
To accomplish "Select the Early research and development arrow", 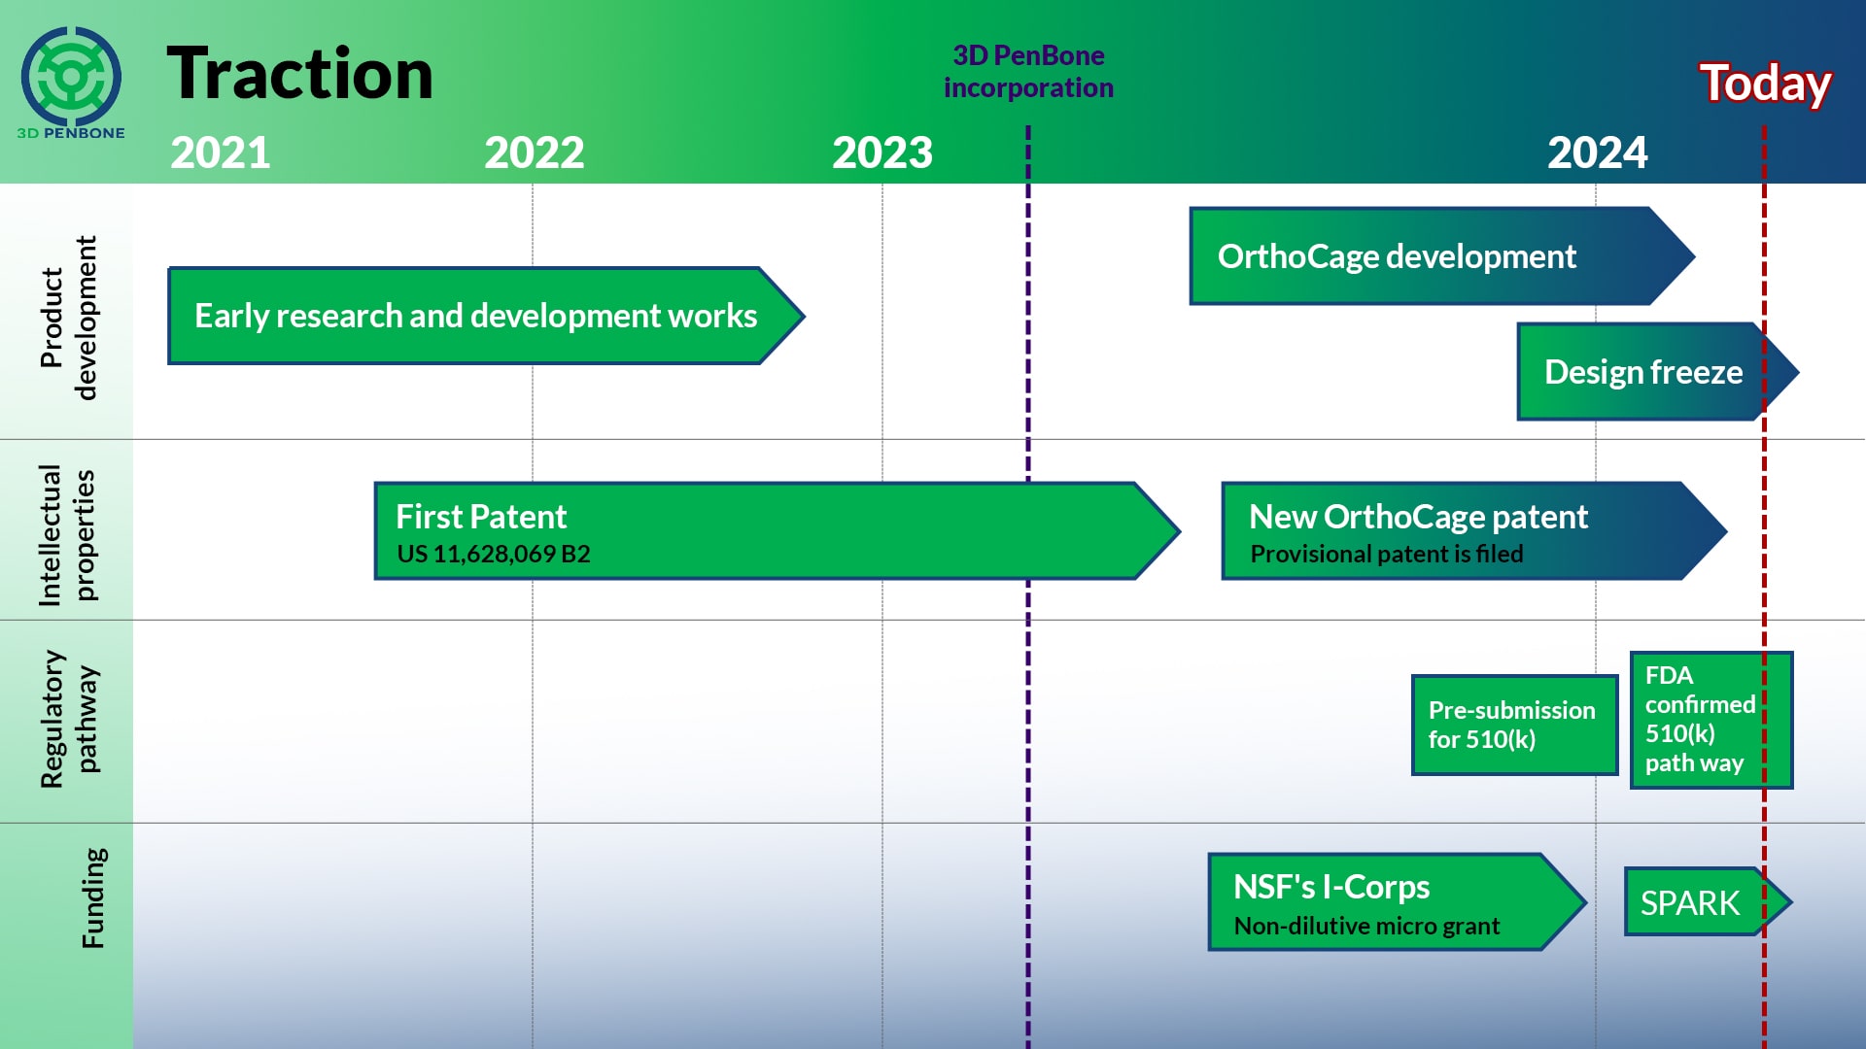I will click(475, 316).
